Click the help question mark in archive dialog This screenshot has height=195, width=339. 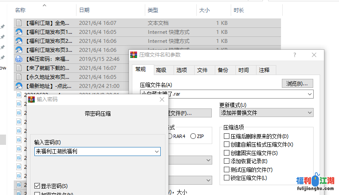click(x=295, y=55)
